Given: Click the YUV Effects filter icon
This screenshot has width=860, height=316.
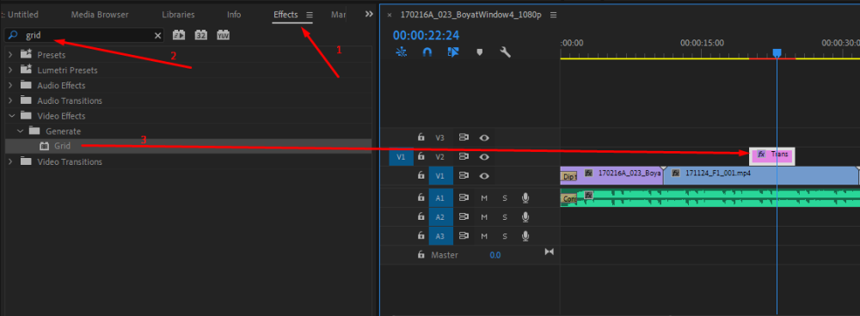Looking at the screenshot, I should click(223, 35).
